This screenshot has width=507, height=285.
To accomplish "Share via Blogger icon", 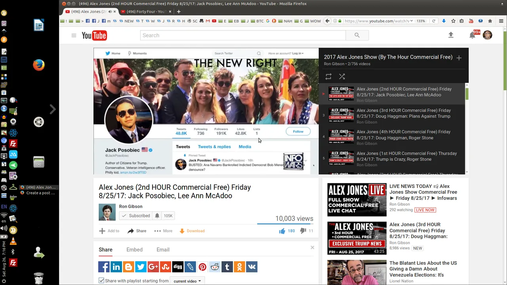I will [128, 267].
